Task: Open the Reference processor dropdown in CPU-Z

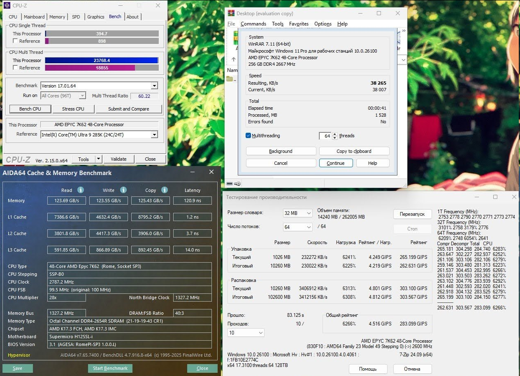Action: 154,134
